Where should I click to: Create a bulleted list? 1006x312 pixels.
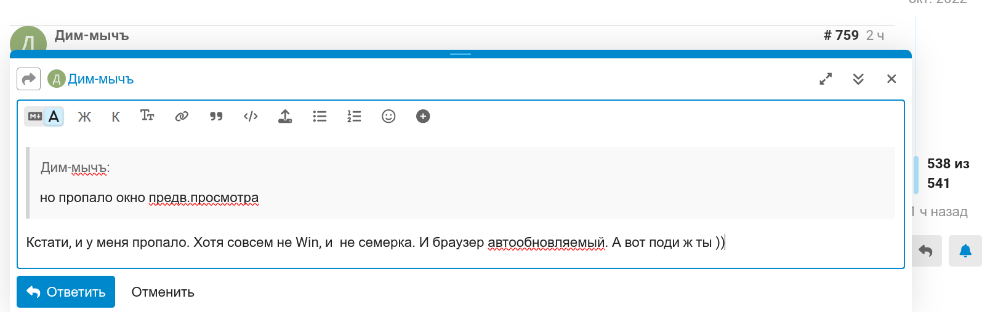click(x=320, y=116)
